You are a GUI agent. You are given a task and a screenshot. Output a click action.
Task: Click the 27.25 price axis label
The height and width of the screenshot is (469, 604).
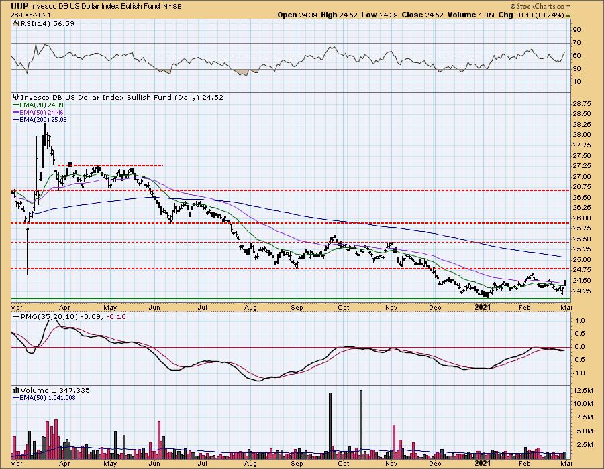coord(582,165)
